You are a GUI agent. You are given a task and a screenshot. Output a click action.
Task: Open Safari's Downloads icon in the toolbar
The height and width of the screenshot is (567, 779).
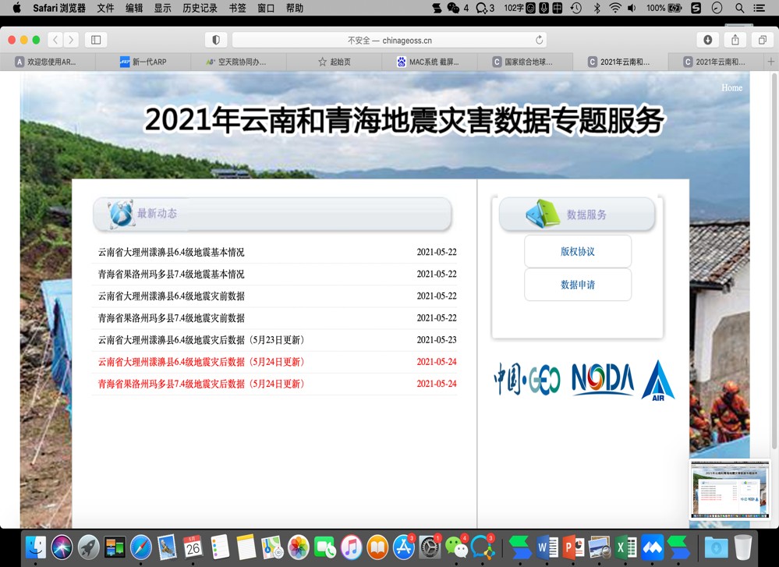point(708,39)
